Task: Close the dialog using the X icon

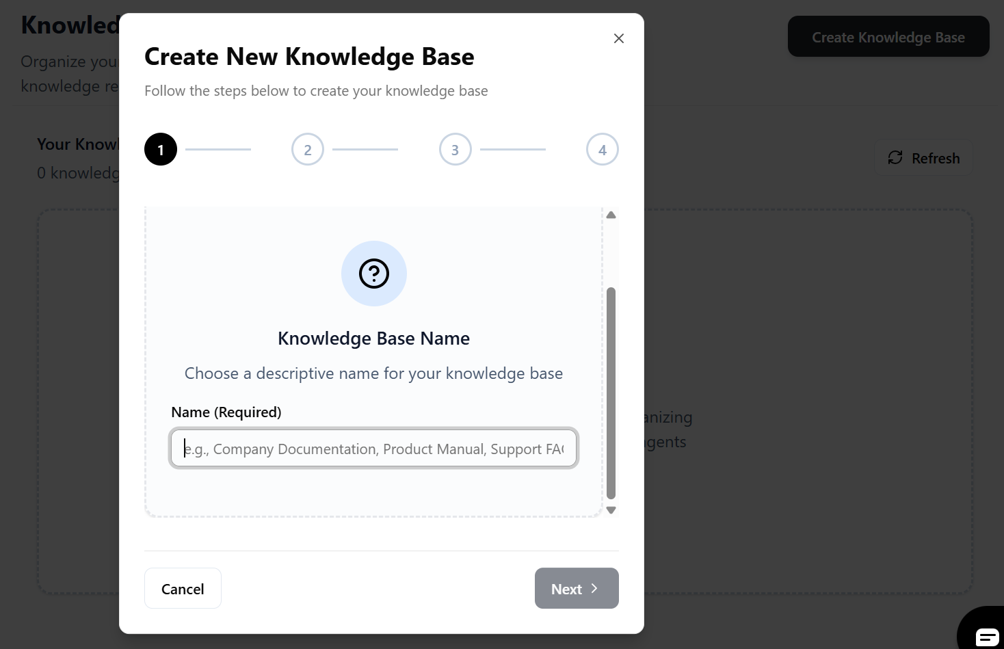Action: 619,38
